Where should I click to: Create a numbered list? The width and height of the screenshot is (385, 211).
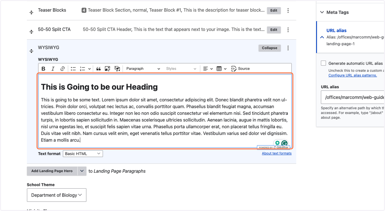pyautogui.click(x=82, y=69)
